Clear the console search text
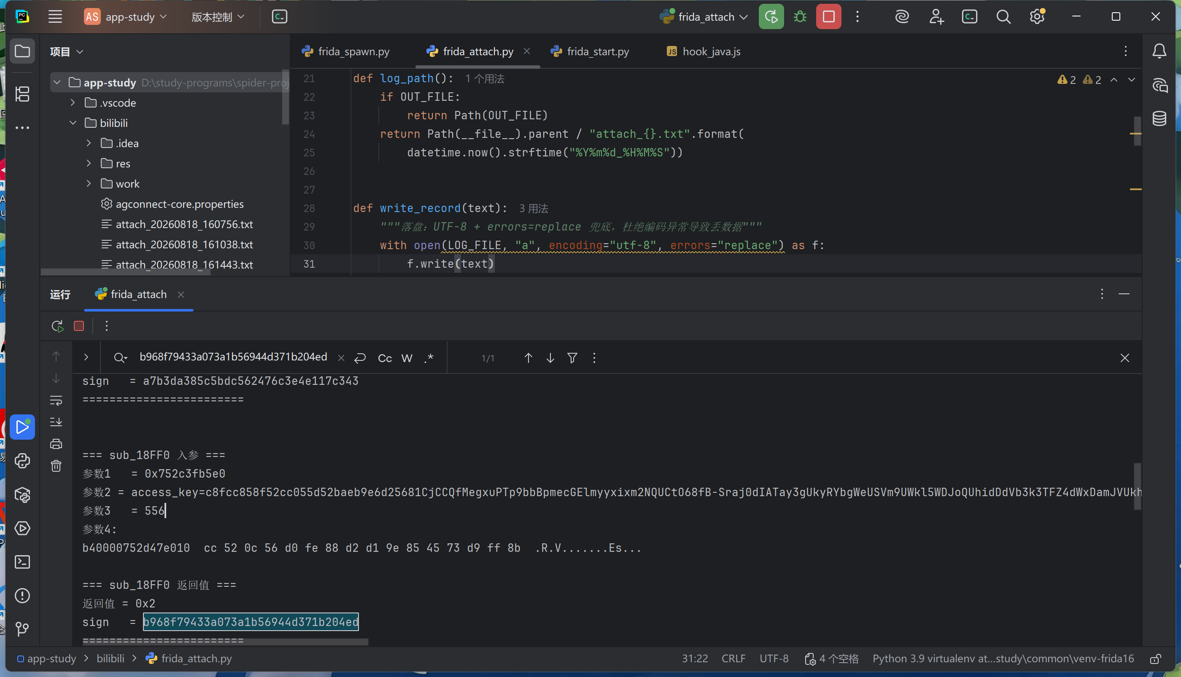Viewport: 1181px width, 677px height. click(341, 357)
